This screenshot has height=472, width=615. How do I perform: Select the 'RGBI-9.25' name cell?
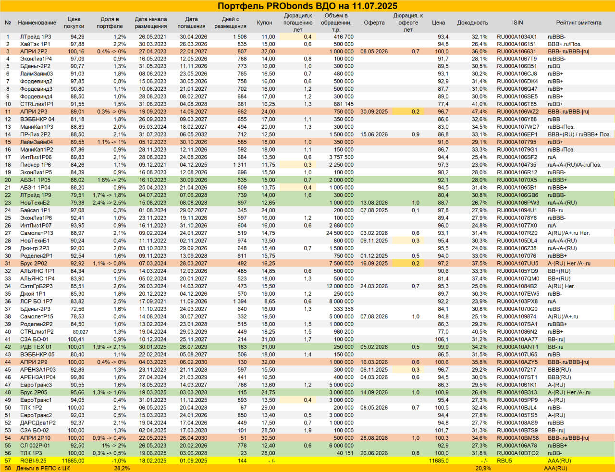[x=33, y=461]
